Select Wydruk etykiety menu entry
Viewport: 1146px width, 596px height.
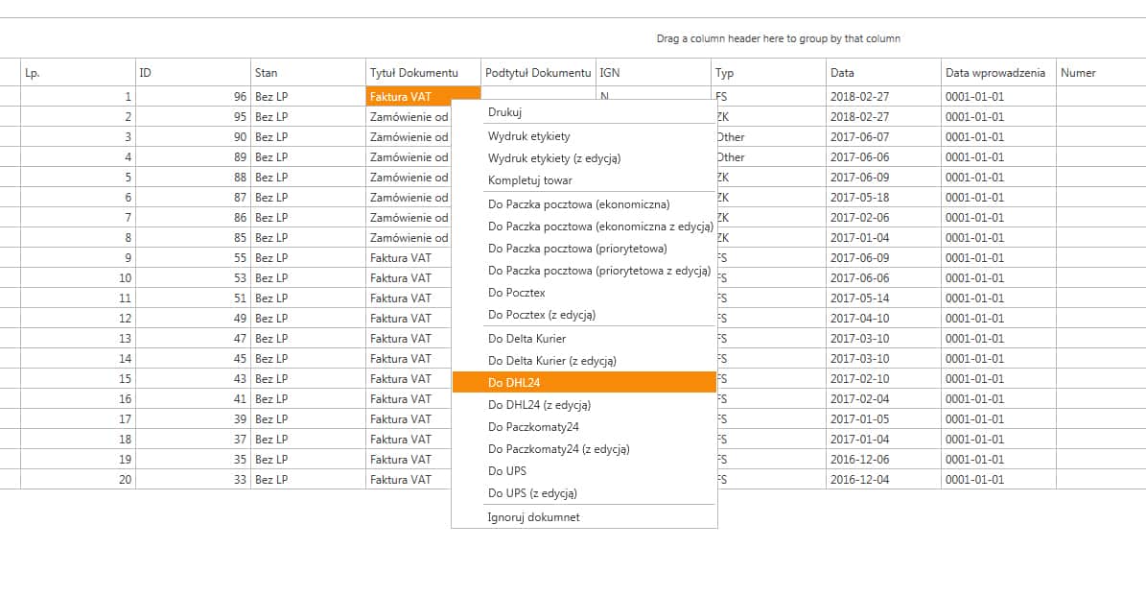[x=584, y=136]
